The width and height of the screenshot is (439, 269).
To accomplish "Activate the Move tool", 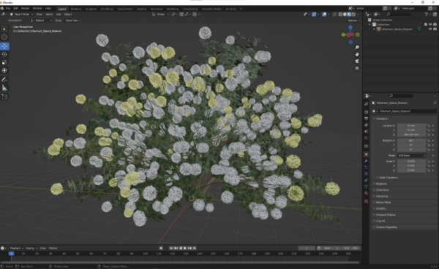I will tap(4, 46).
